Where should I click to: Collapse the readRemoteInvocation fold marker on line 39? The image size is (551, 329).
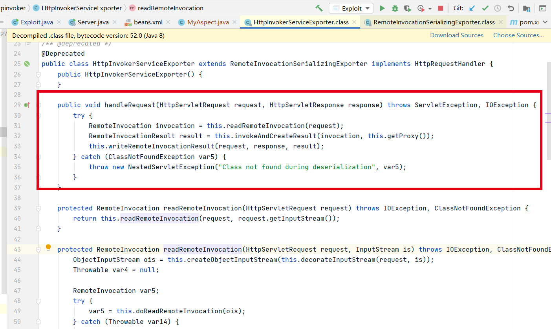pyautogui.click(x=38, y=208)
